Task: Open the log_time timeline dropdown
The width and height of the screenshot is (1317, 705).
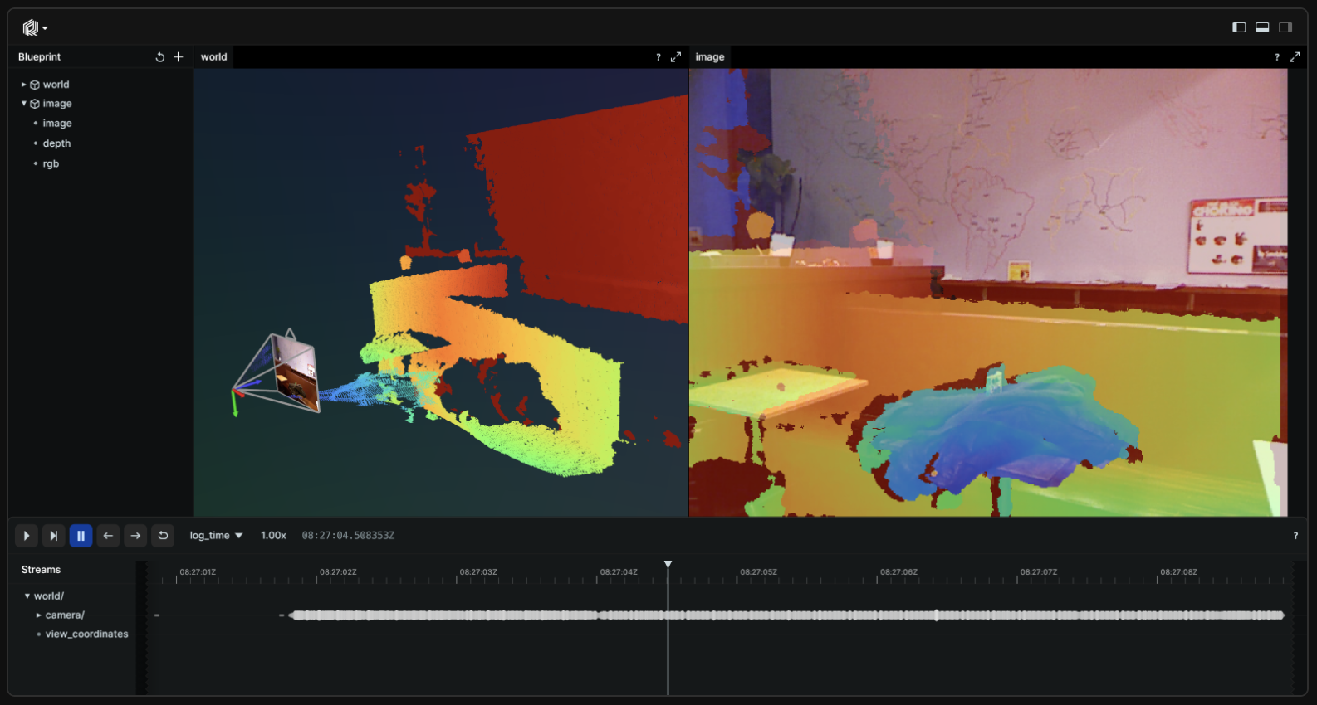Action: [216, 536]
